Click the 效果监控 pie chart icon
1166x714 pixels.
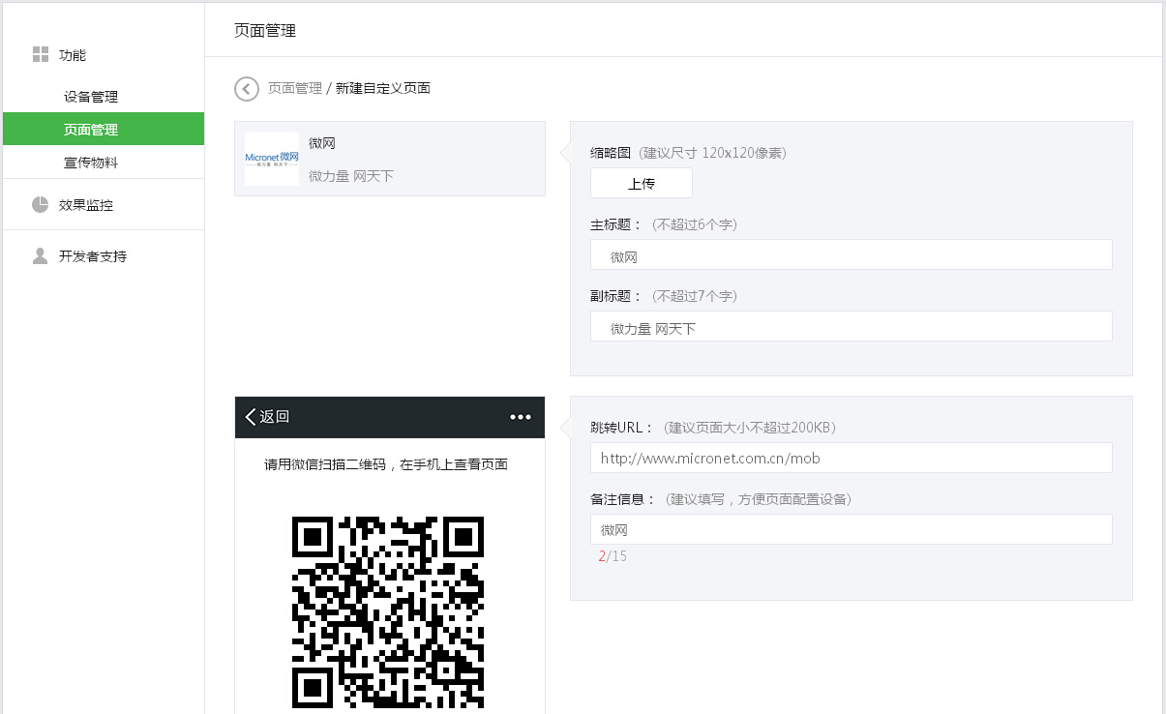(x=40, y=204)
